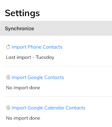Click 'No import done' under Google Calendar Contacts
The height and width of the screenshot is (127, 112).
(23, 118)
